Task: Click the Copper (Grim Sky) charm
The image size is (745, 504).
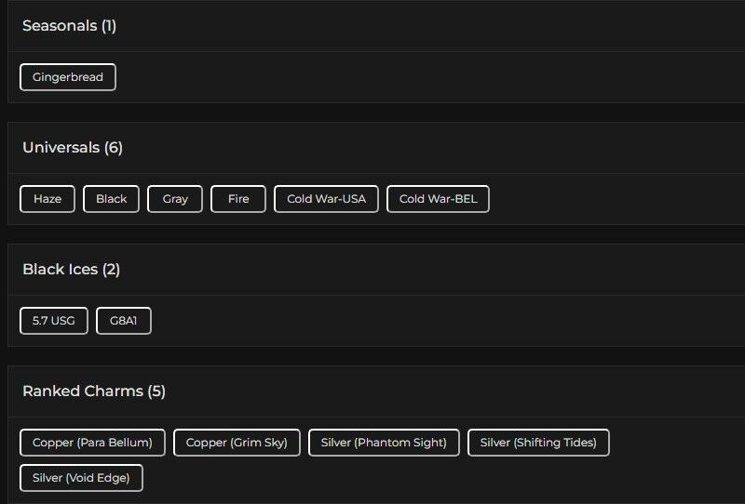Action: [x=237, y=443]
